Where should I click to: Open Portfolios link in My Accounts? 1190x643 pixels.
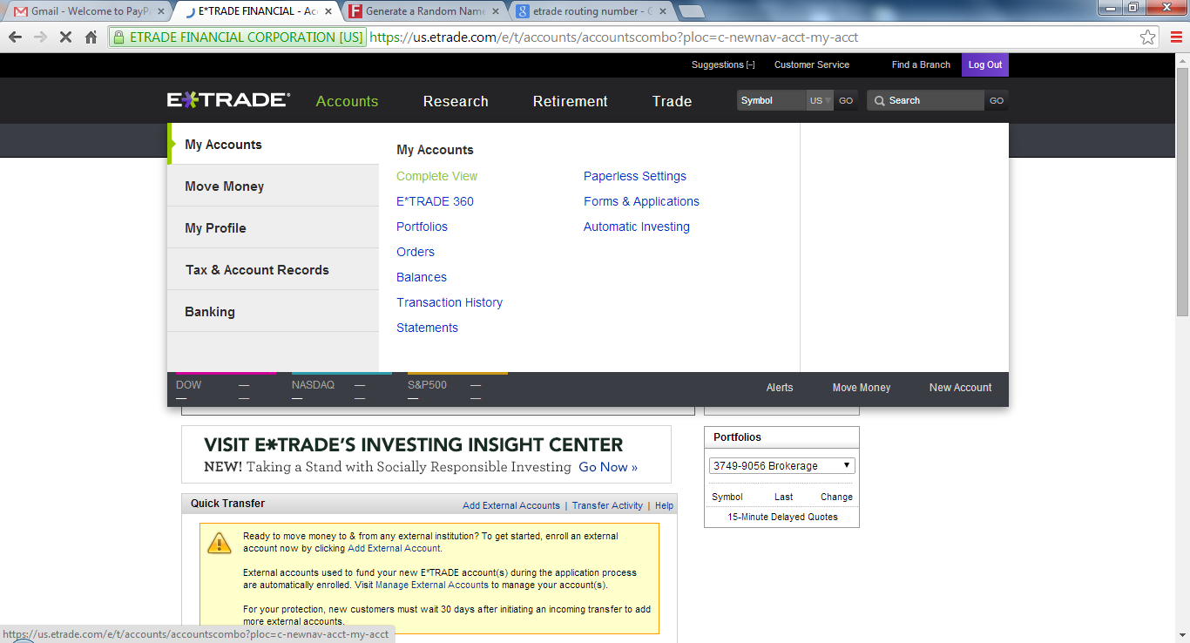coord(422,227)
